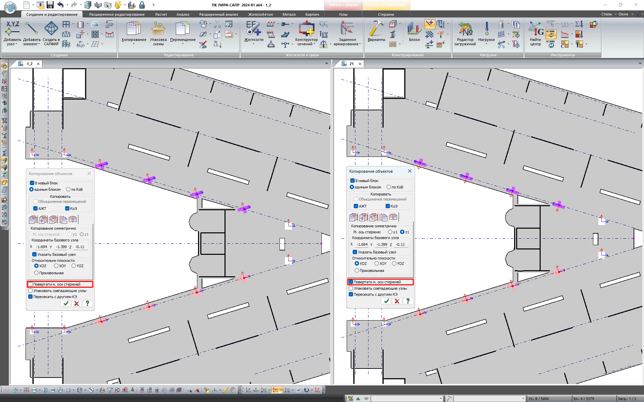Screen dimensions: 644x402
Task: Open the Жесткости tool
Action: point(253,29)
